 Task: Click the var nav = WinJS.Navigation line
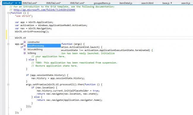pos(33,28)
